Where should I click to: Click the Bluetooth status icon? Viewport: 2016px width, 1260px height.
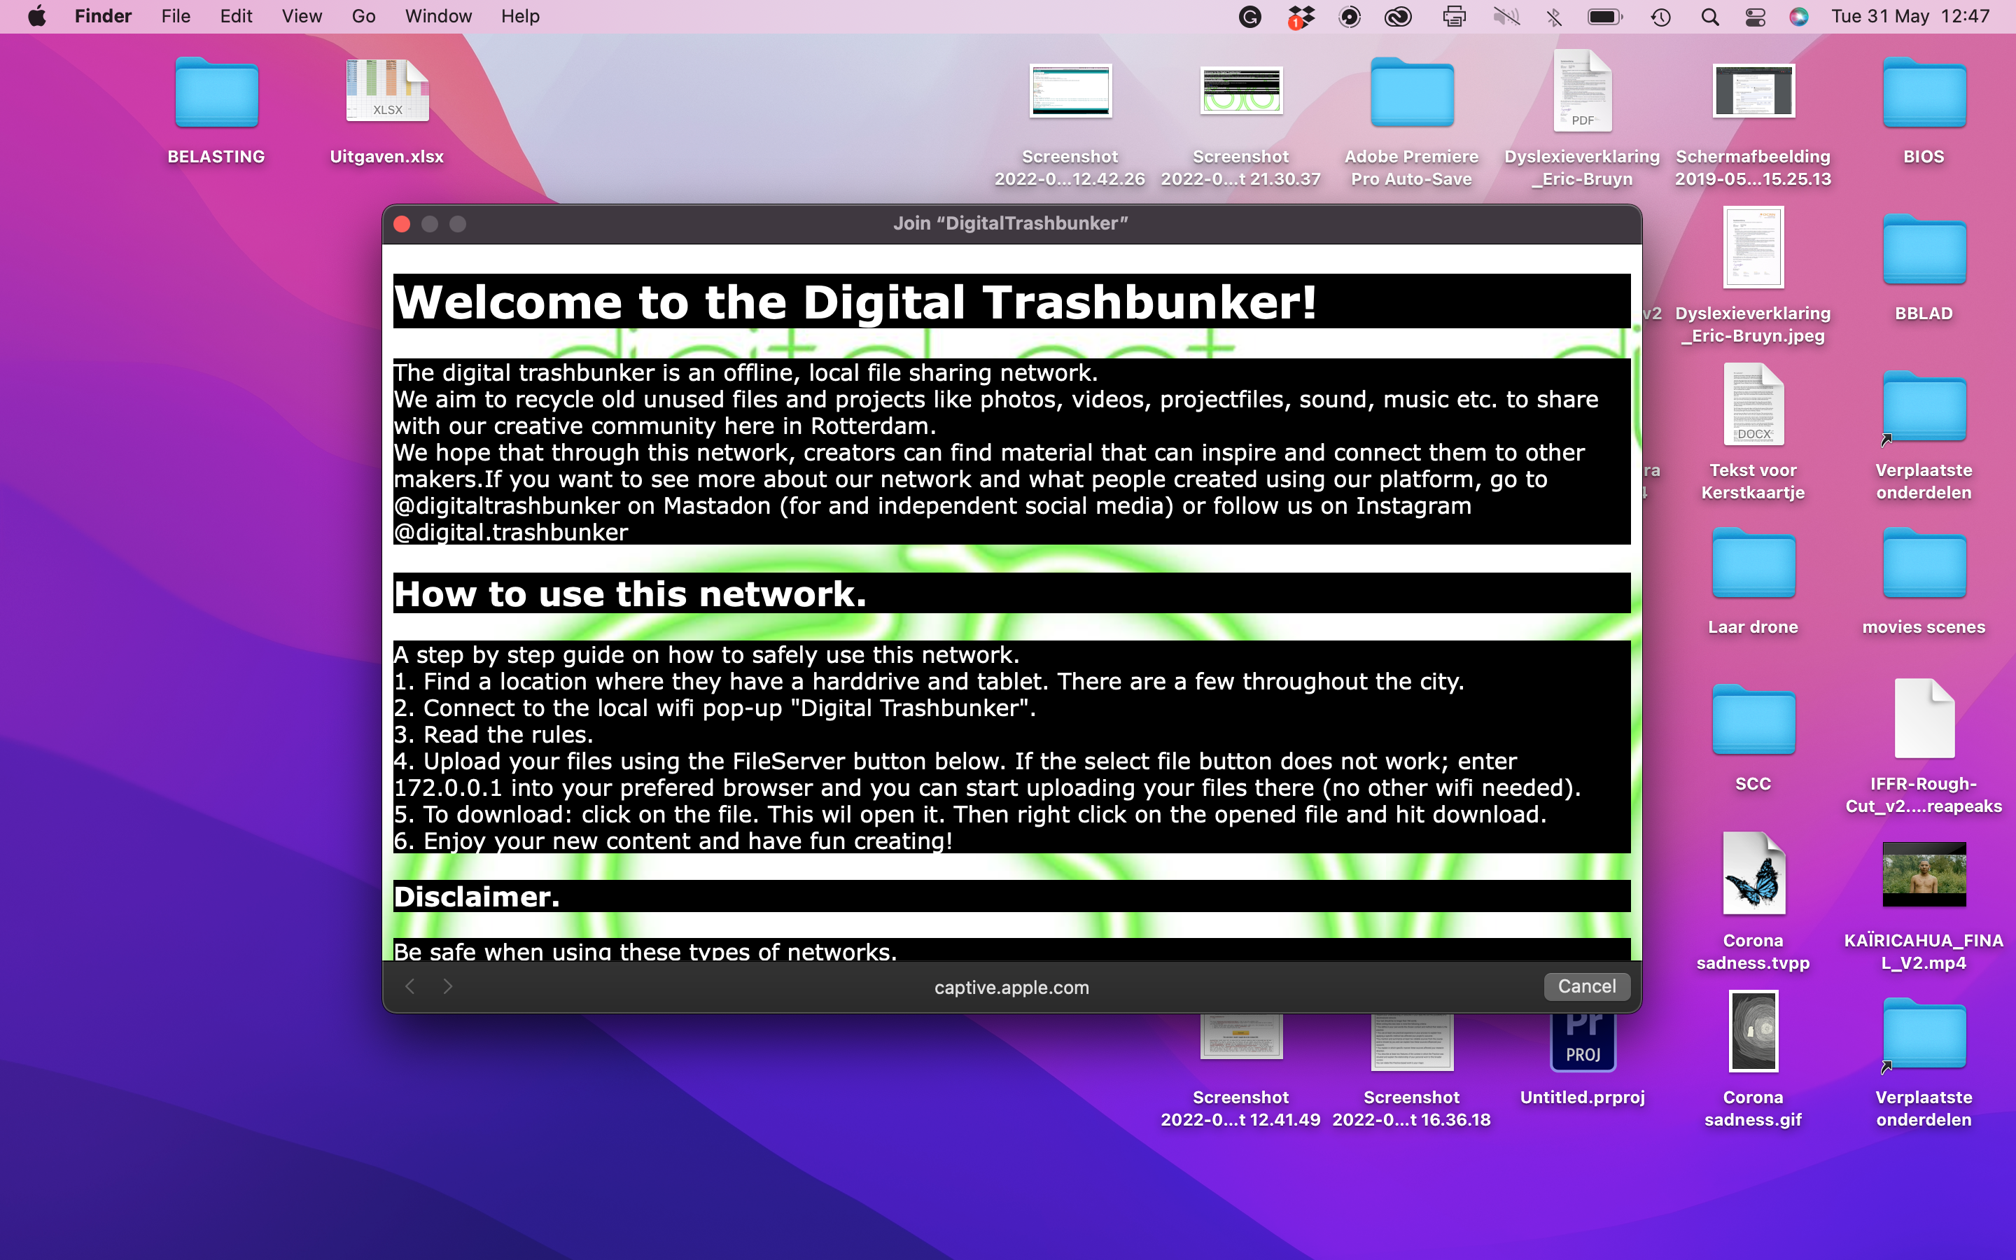(x=1554, y=17)
